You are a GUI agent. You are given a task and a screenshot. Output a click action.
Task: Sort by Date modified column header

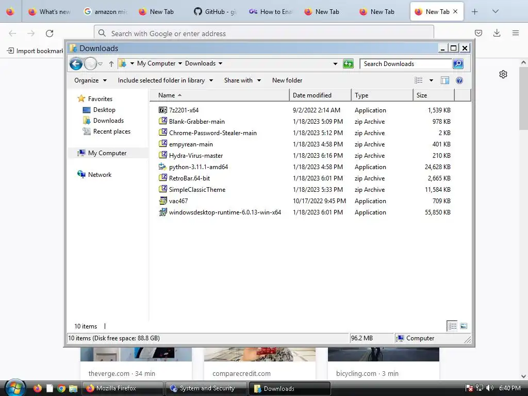[x=320, y=95]
